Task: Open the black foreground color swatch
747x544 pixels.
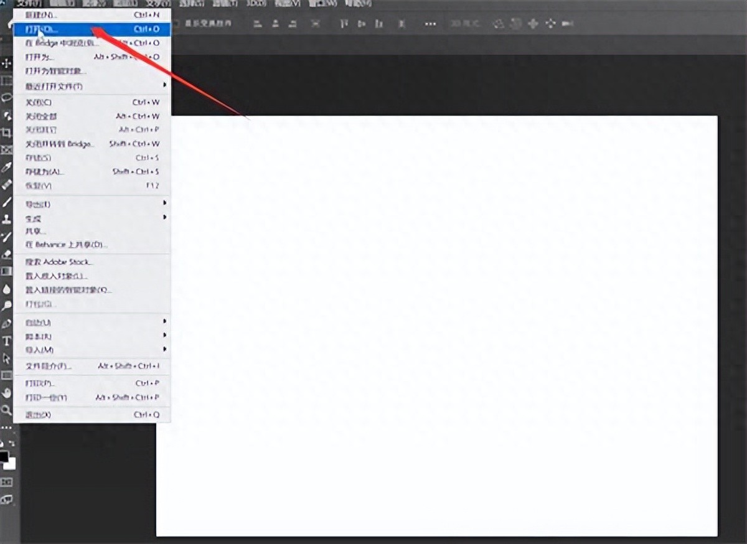Action: pyautogui.click(x=4, y=457)
